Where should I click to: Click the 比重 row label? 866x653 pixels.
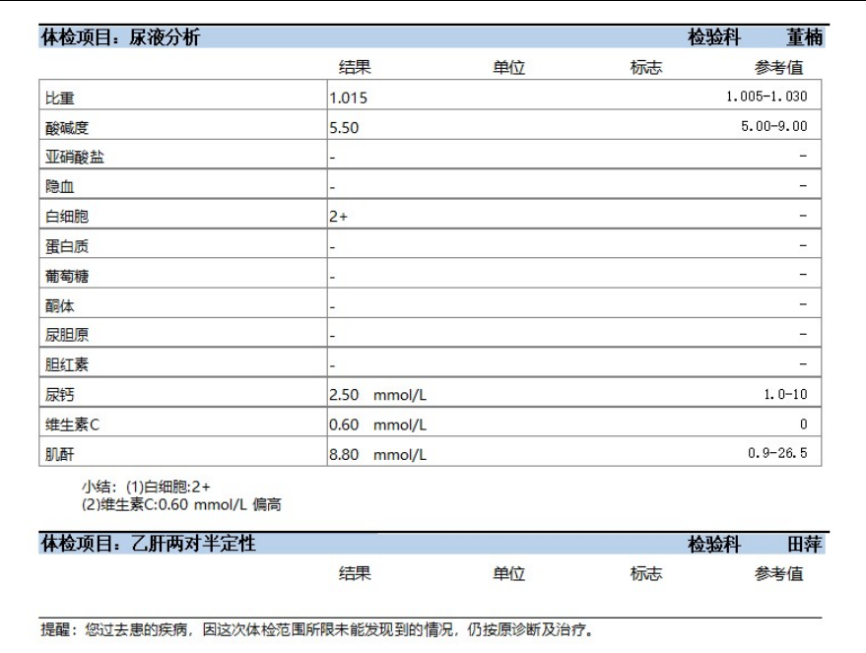60,98
